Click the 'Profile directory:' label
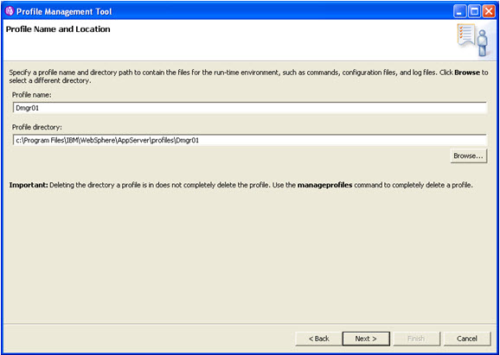Image resolution: width=500 pixels, height=355 pixels. 37,127
